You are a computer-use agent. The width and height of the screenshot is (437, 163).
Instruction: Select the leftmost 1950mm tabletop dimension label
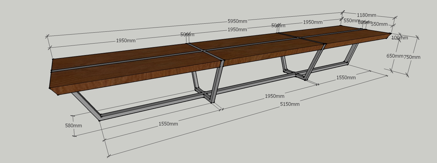pos(125,41)
